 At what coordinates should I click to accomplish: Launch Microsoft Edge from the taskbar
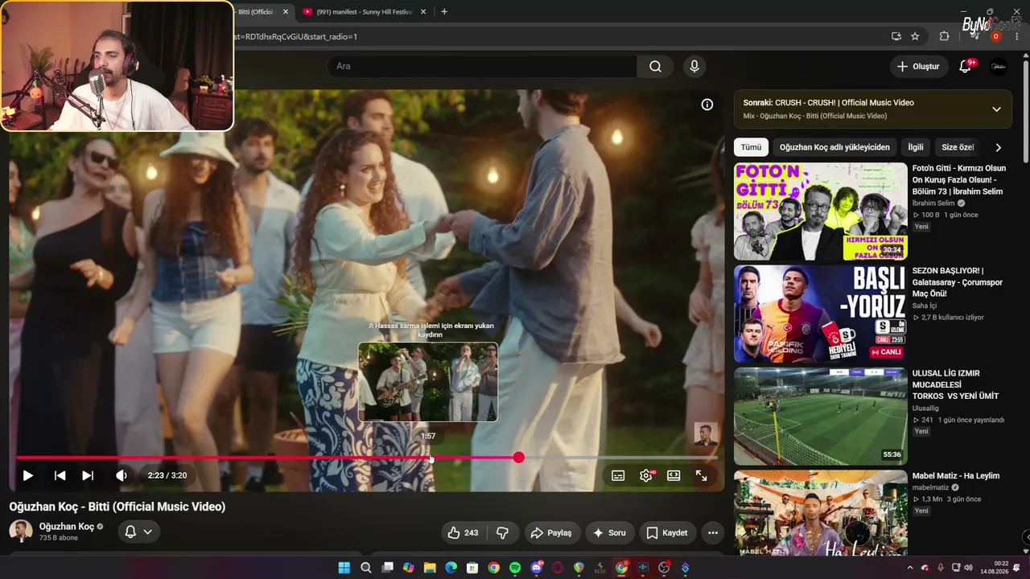[451, 568]
